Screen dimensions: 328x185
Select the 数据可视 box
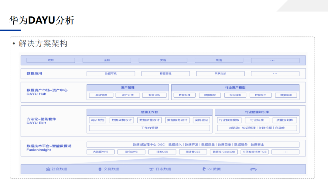click(x=111, y=74)
